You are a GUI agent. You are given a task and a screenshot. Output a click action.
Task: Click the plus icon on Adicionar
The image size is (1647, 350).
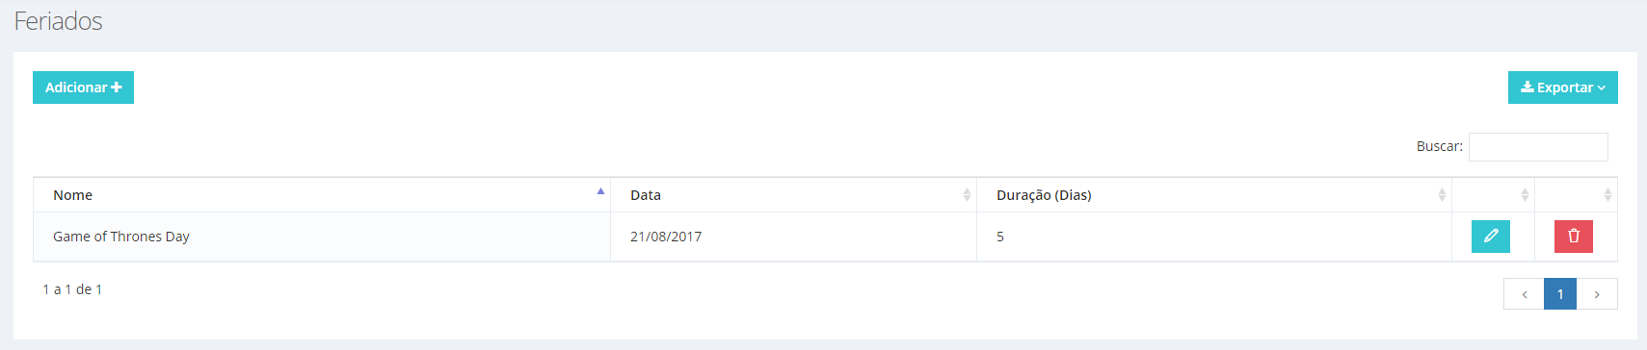click(x=117, y=87)
